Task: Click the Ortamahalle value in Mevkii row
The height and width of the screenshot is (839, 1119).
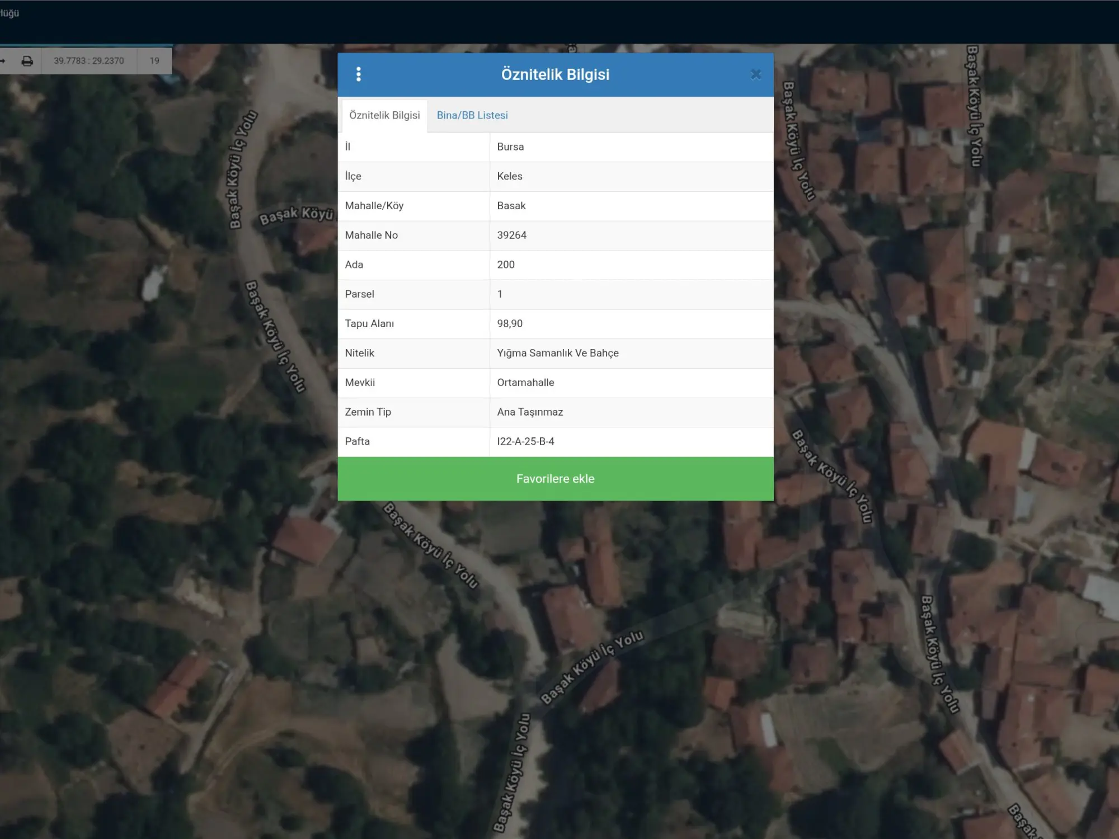Action: click(525, 383)
